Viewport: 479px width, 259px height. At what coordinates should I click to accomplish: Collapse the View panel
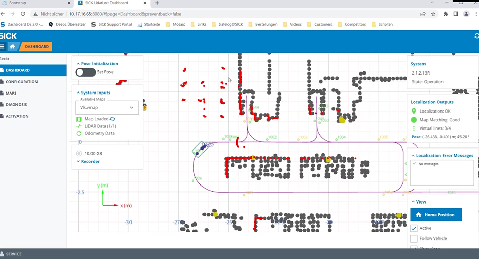point(413,202)
